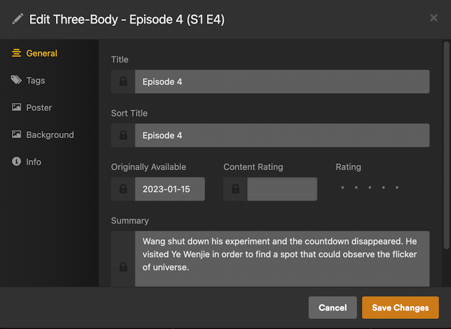451x329 pixels.
Task: Click the Sort Title label
Action: pos(130,113)
